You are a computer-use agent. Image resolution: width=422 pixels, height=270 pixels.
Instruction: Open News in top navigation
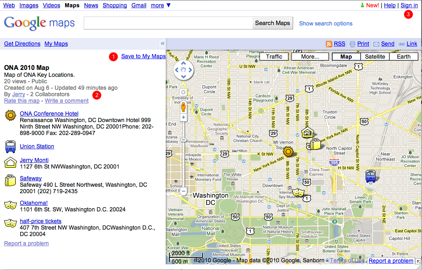(x=91, y=5)
